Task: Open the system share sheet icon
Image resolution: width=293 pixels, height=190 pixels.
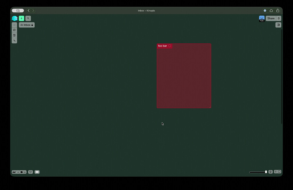Action: tap(278, 11)
